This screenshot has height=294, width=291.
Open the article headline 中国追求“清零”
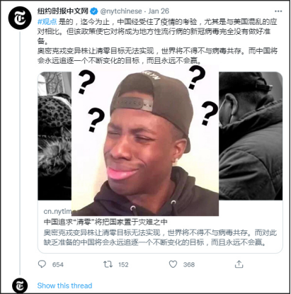pos(105,222)
